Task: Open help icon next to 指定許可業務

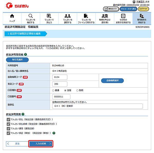Action: [23, 114]
